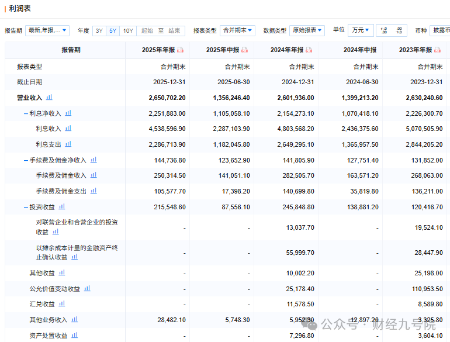This screenshot has height=342, width=450.
Task: Click the 2,251,883.00 cell
Action: (x=167, y=114)
